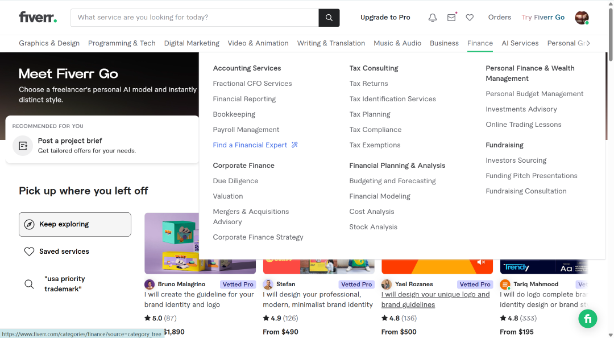
Task: Click the search magnifier button
Action: (x=329, y=18)
